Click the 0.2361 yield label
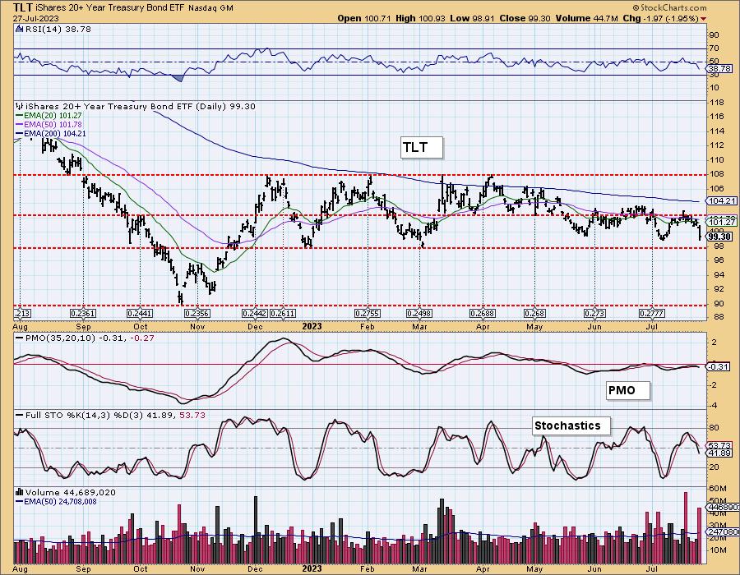The width and height of the screenshot is (740, 575). coord(83,314)
